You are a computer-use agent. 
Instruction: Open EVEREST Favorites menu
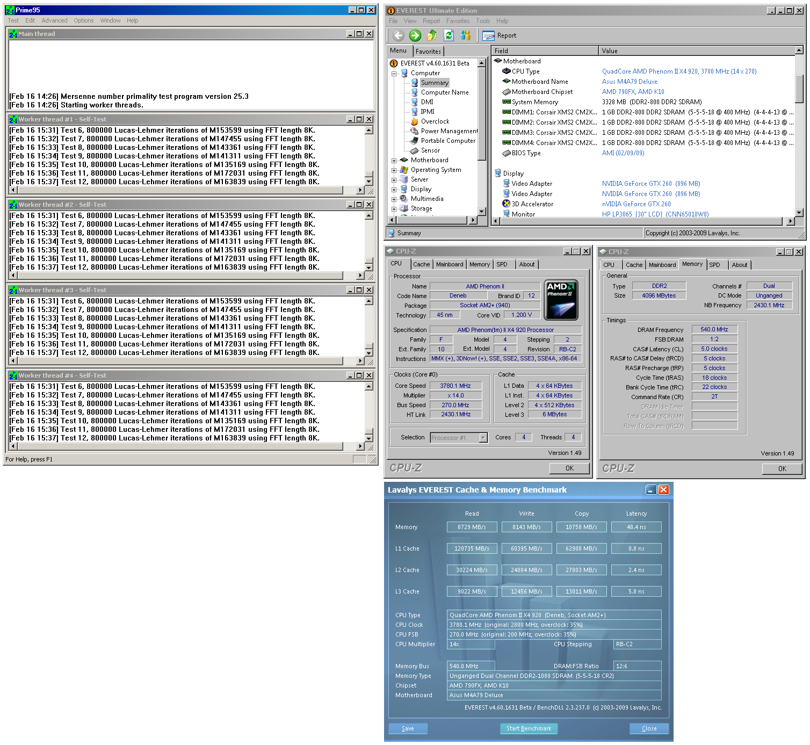[458, 21]
